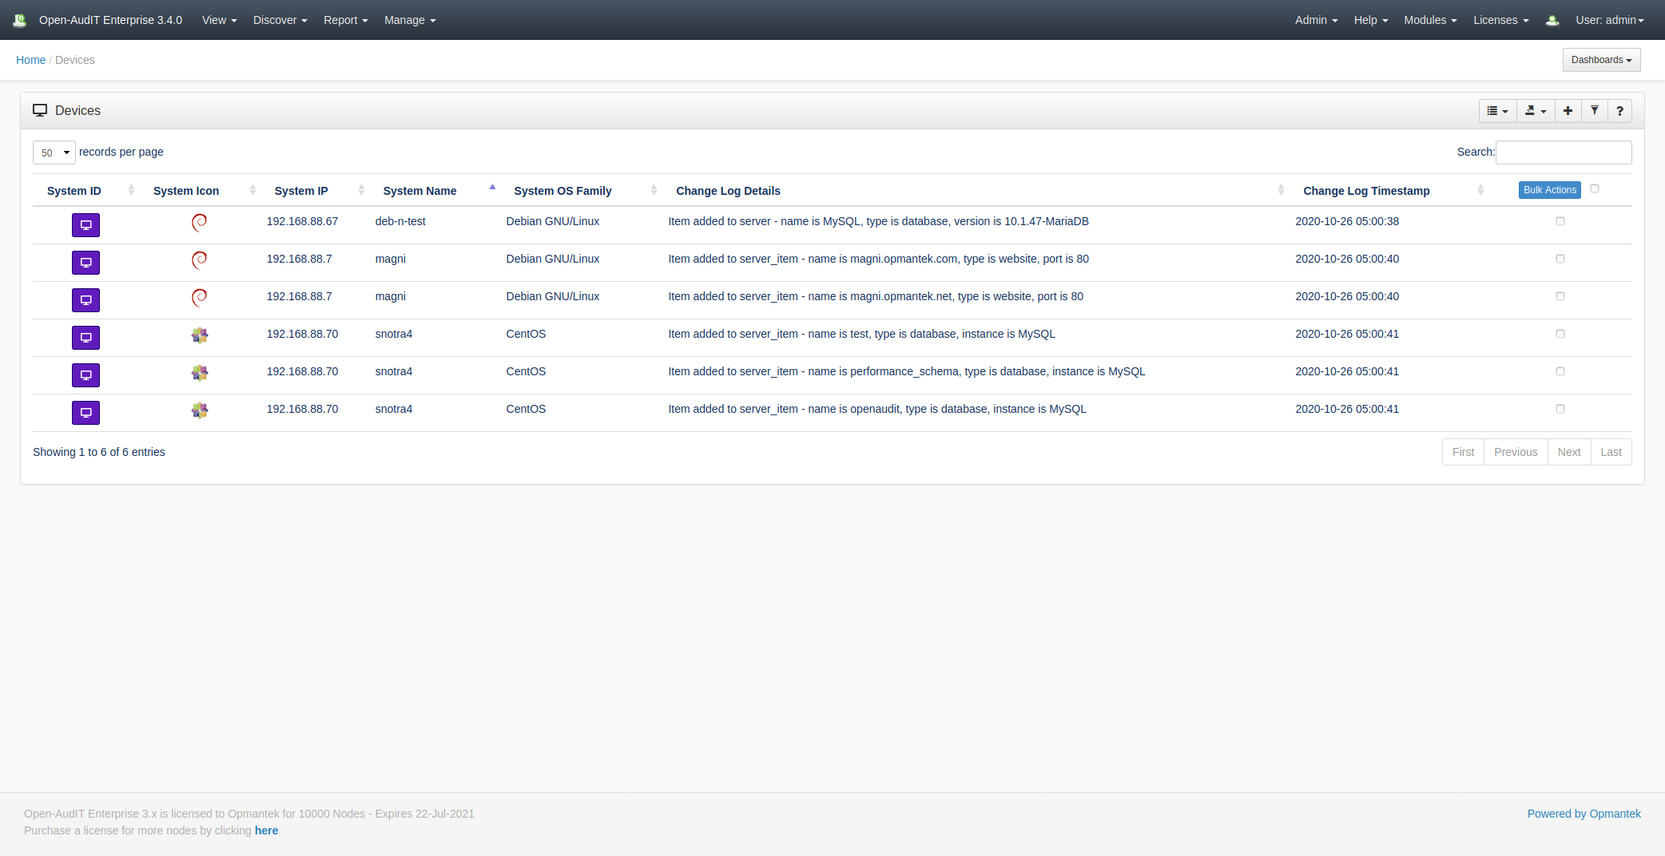Click the help question mark icon
The width and height of the screenshot is (1665, 856).
[x=1619, y=111]
